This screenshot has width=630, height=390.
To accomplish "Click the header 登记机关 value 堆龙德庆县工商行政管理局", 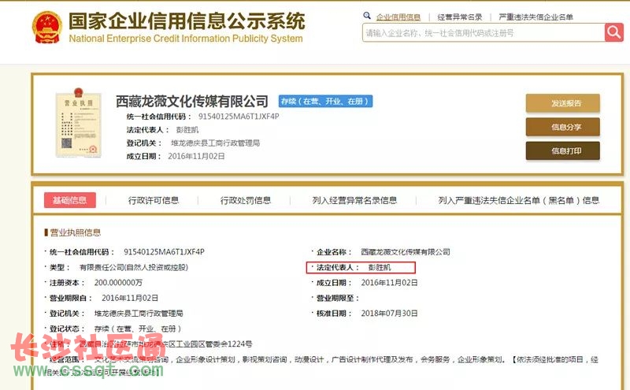I will [x=215, y=143].
